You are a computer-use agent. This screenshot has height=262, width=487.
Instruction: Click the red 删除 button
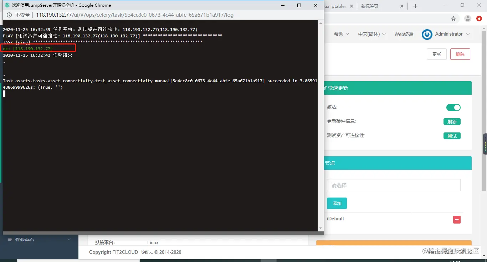coord(460,54)
